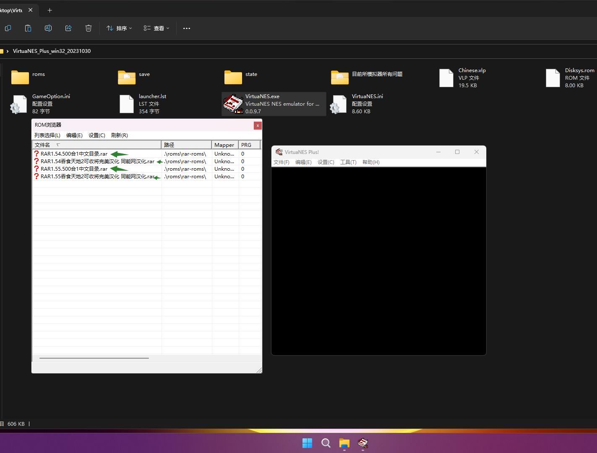597x453 pixels.
Task: Select the GameOption.ini file
Action: [x=40, y=104]
